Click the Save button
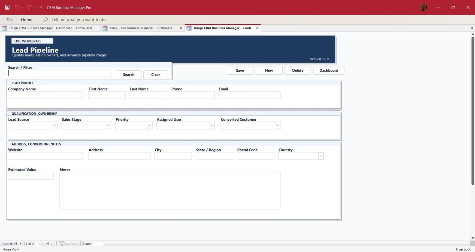Viewport: 475px width, 252px height. (x=240, y=70)
